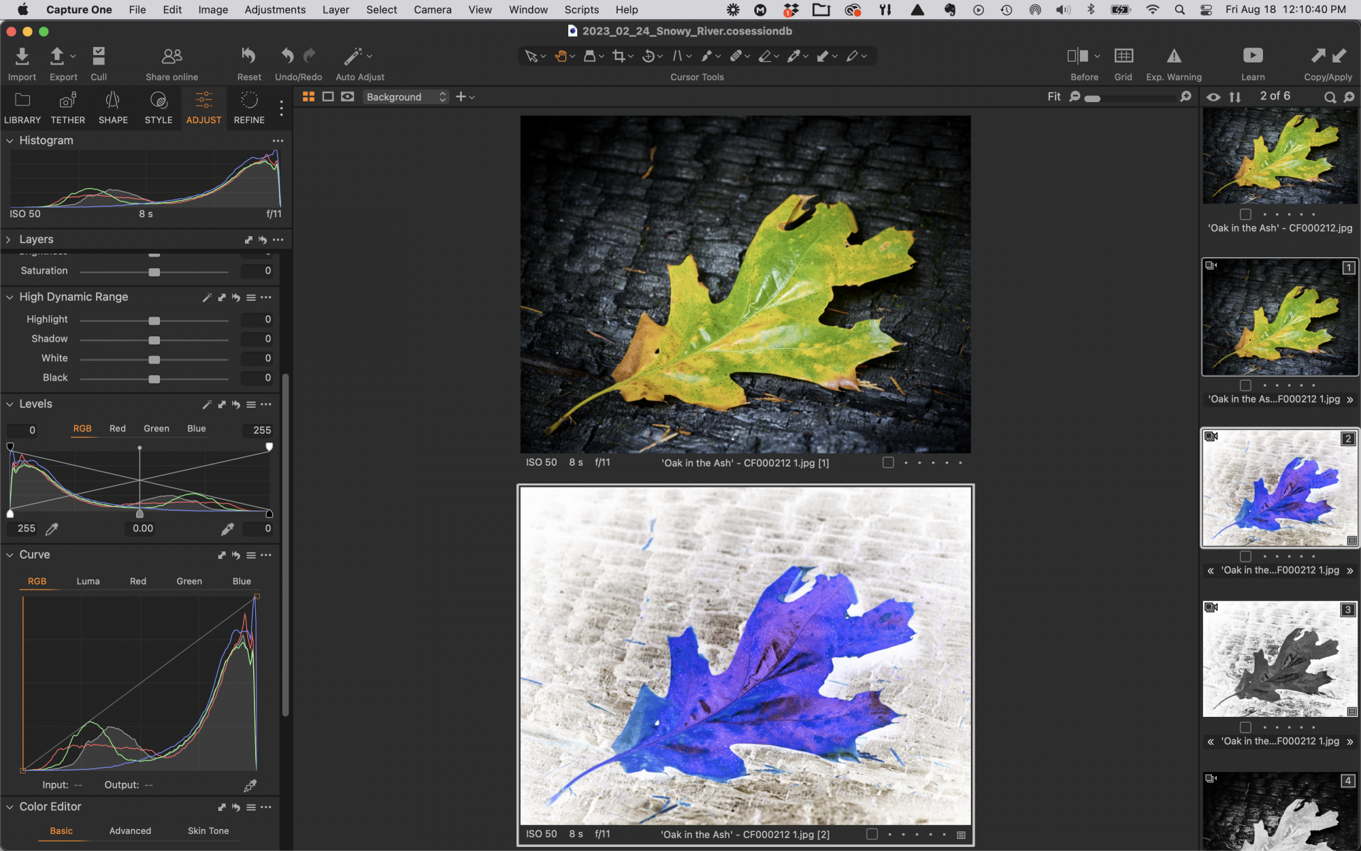Screen dimensions: 1361x851
Task: Switch to multi-view viewer grid icon
Action: 308,97
